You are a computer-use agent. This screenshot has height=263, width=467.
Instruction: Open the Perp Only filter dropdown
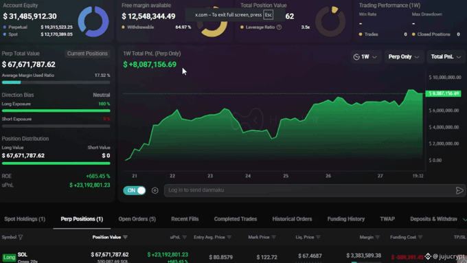(404, 57)
